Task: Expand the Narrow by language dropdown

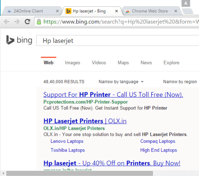Action: tap(121, 82)
